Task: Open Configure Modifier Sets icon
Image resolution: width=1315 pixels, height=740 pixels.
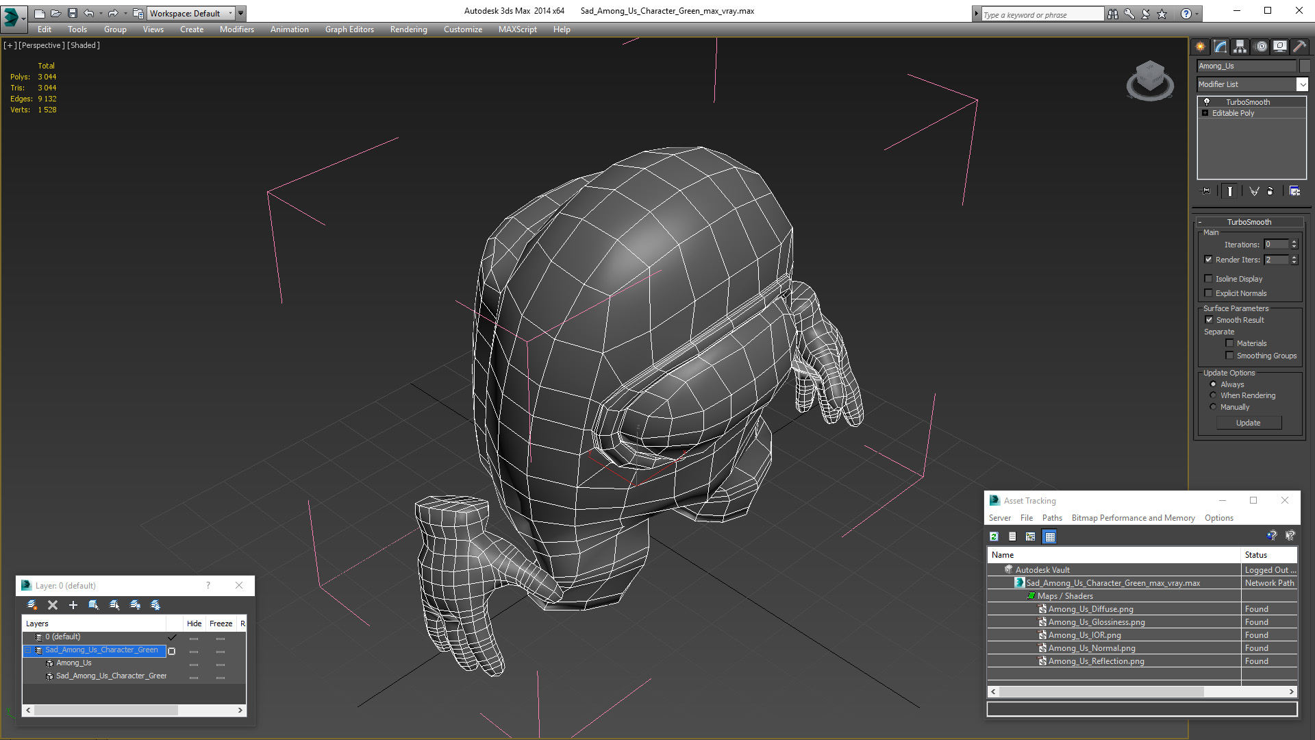Action: (x=1294, y=191)
